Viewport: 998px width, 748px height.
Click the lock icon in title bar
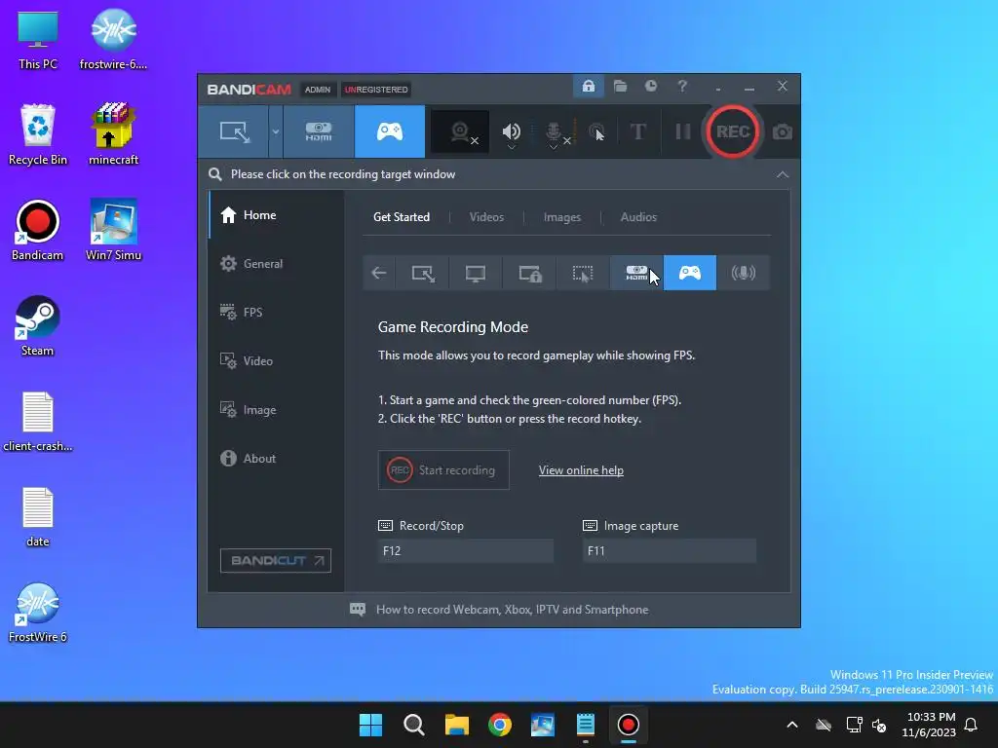(x=588, y=86)
